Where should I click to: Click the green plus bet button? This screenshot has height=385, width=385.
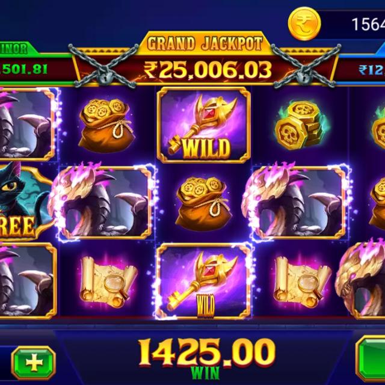(x=34, y=363)
